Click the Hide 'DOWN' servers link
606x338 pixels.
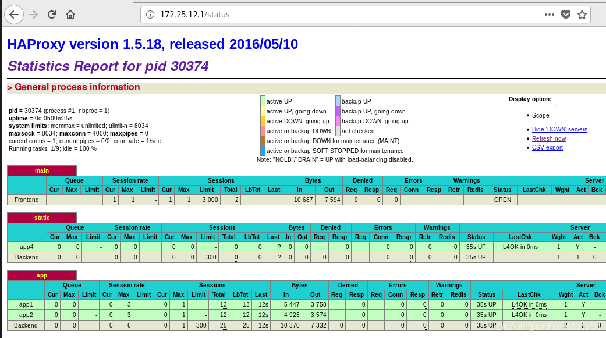click(x=559, y=129)
